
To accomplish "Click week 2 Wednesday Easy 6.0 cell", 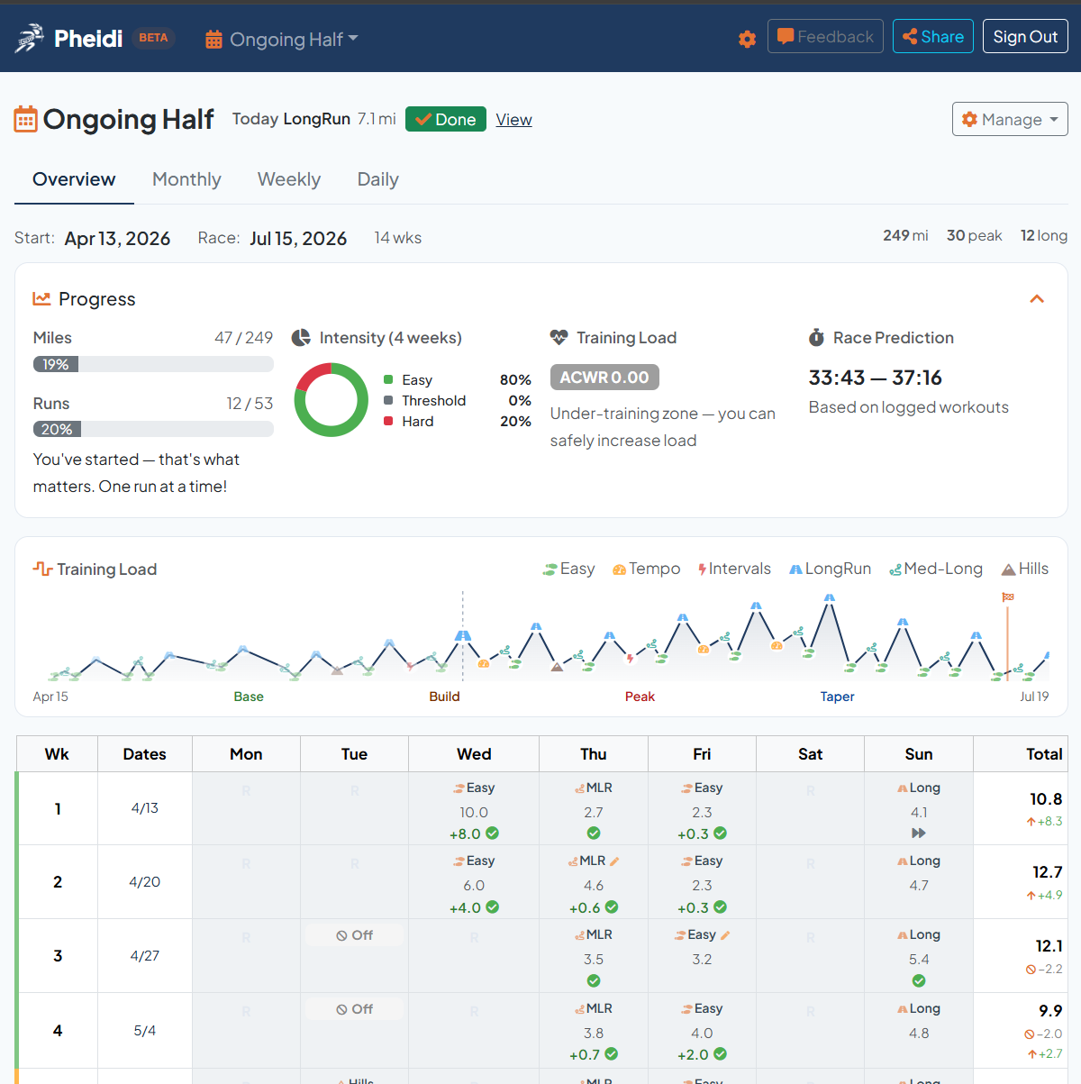I will (474, 882).
